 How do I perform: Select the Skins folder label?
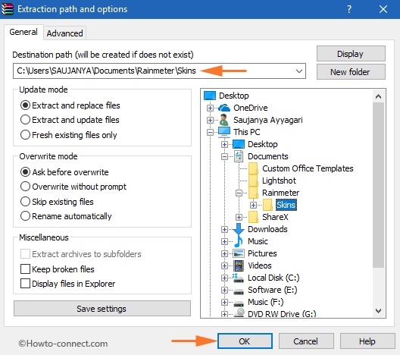tap(286, 205)
